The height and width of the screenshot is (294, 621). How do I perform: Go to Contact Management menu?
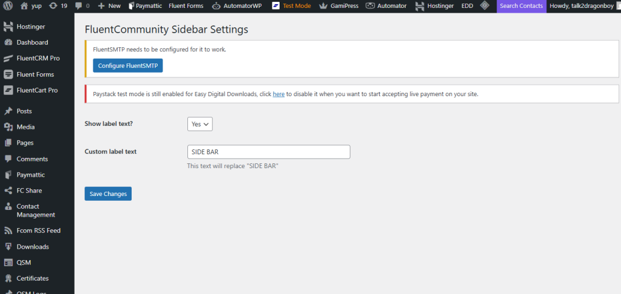(35, 211)
